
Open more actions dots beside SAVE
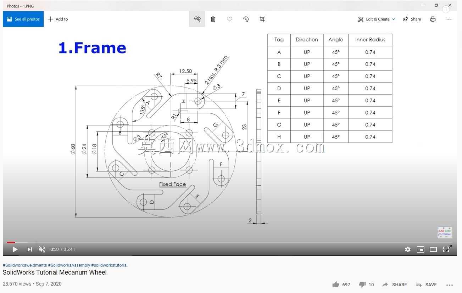(x=450, y=285)
